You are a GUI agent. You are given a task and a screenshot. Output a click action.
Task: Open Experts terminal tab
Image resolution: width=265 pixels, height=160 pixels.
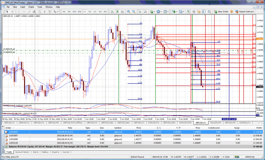point(56,152)
